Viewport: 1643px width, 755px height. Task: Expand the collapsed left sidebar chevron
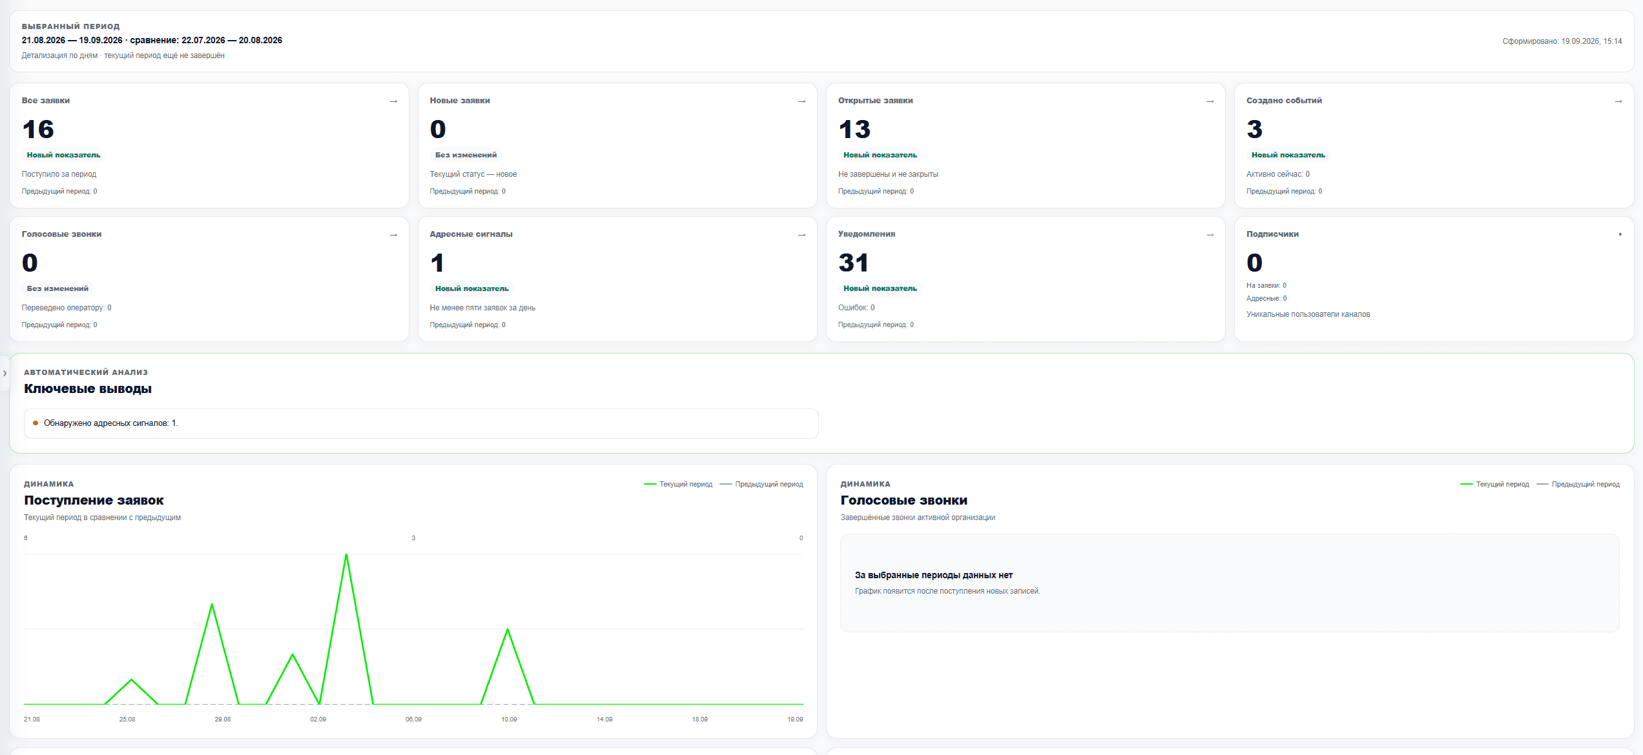click(x=5, y=373)
